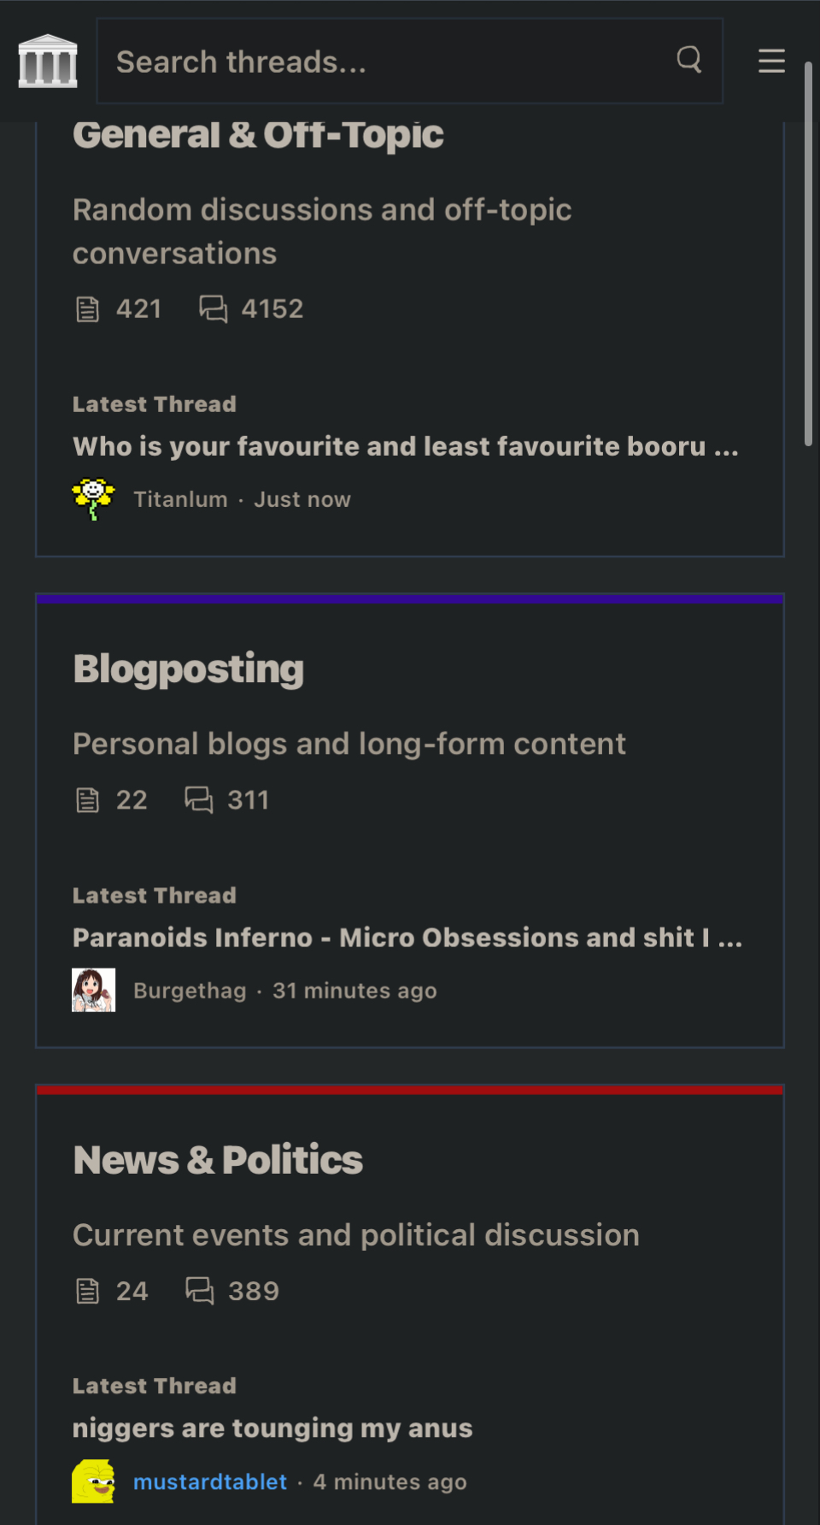This screenshot has height=1525, width=820.
Task: Click the thread icon beside 24
Action: click(88, 1291)
